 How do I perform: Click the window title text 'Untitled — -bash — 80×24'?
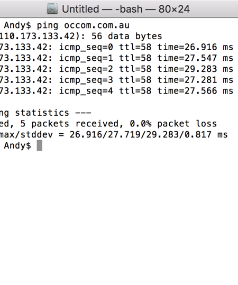(x=126, y=9)
